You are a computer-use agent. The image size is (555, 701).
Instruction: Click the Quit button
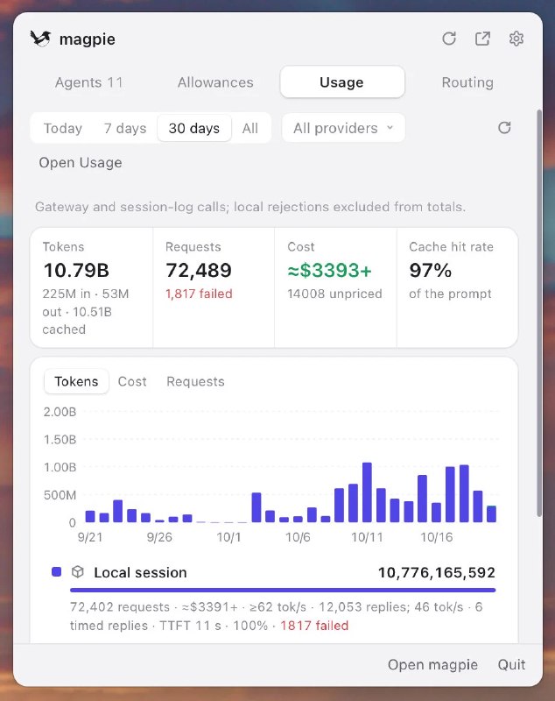pyautogui.click(x=511, y=665)
